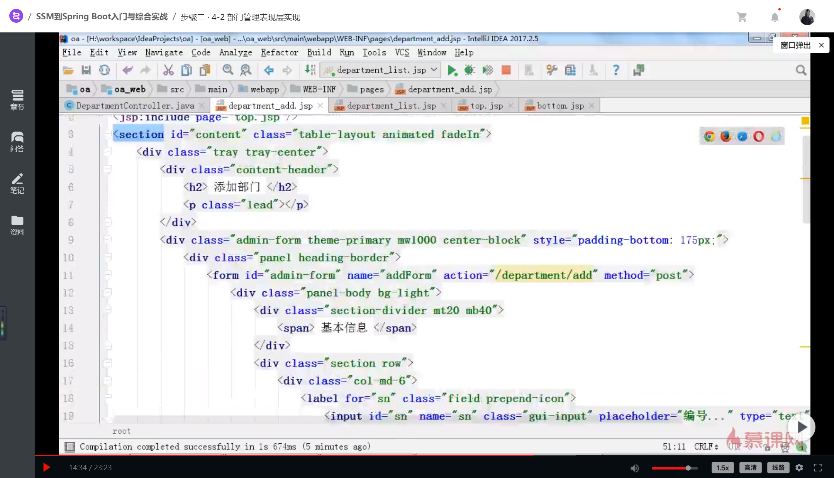Open video player settings gear

(799, 468)
